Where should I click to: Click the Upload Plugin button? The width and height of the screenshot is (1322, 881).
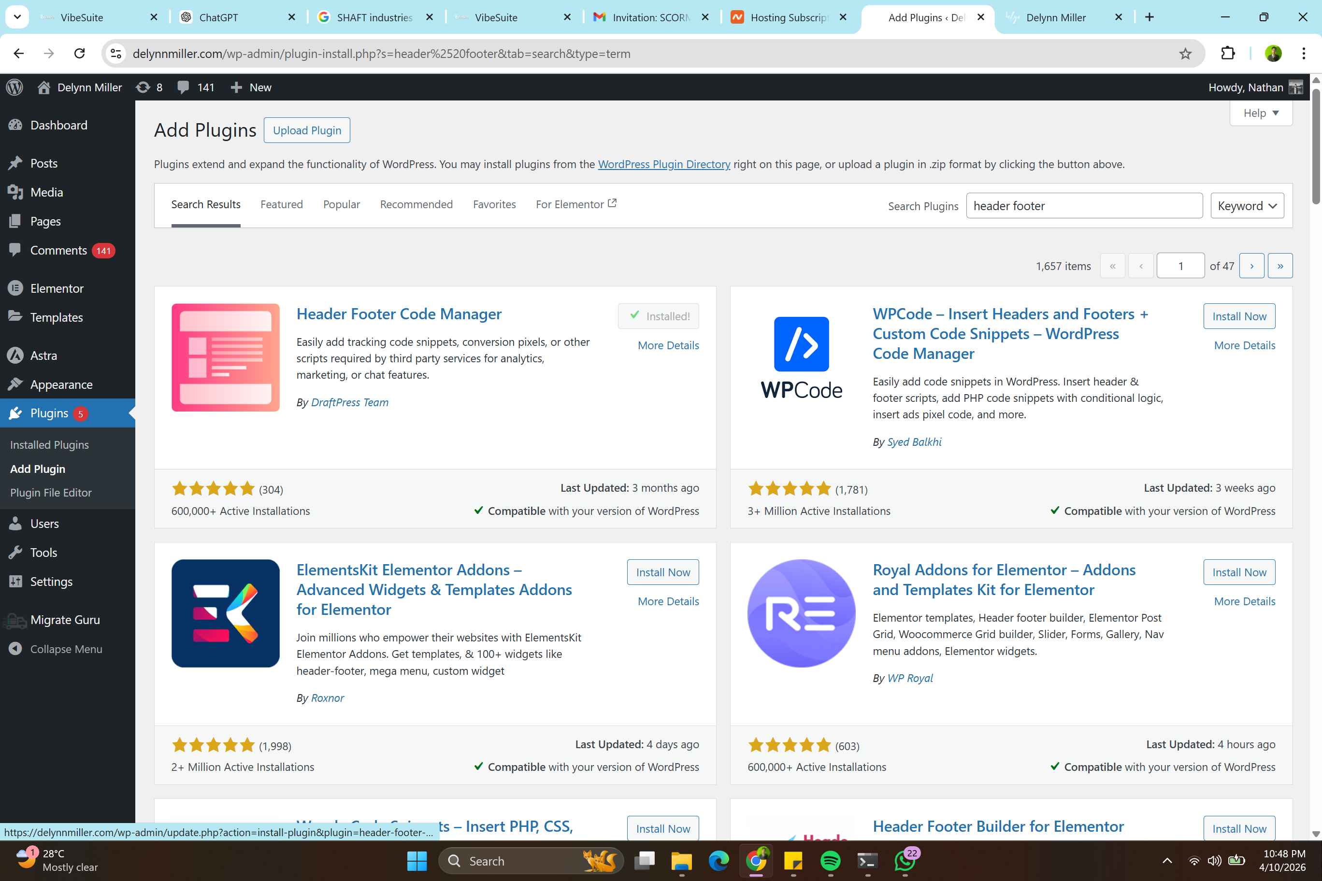click(x=307, y=130)
